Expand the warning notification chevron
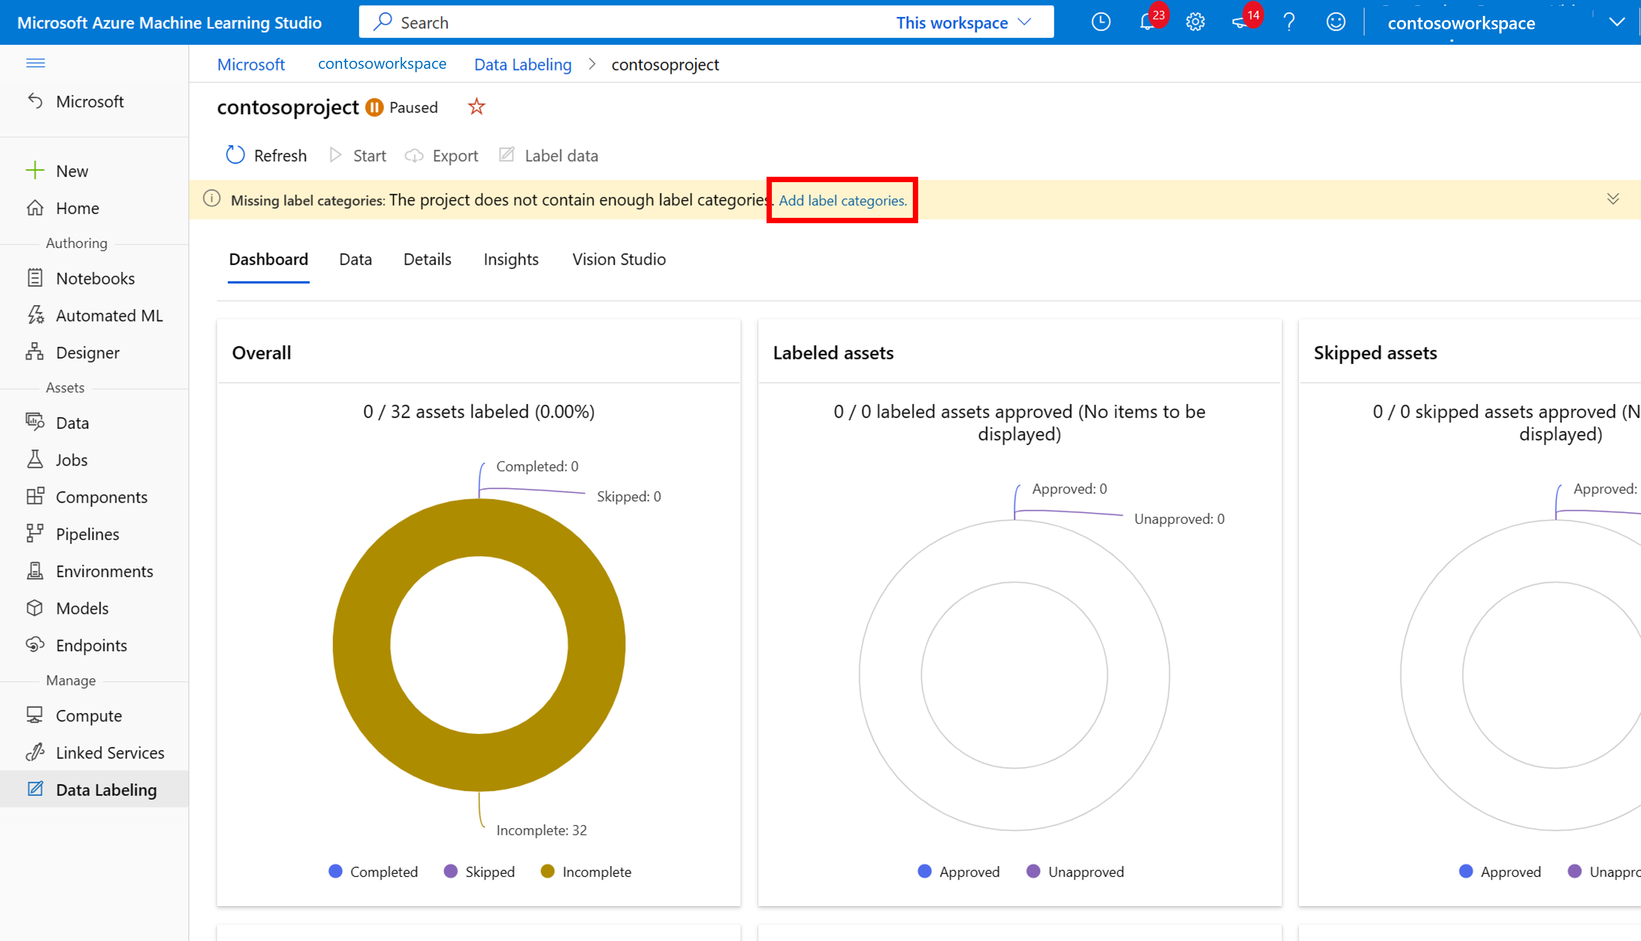 1613,200
